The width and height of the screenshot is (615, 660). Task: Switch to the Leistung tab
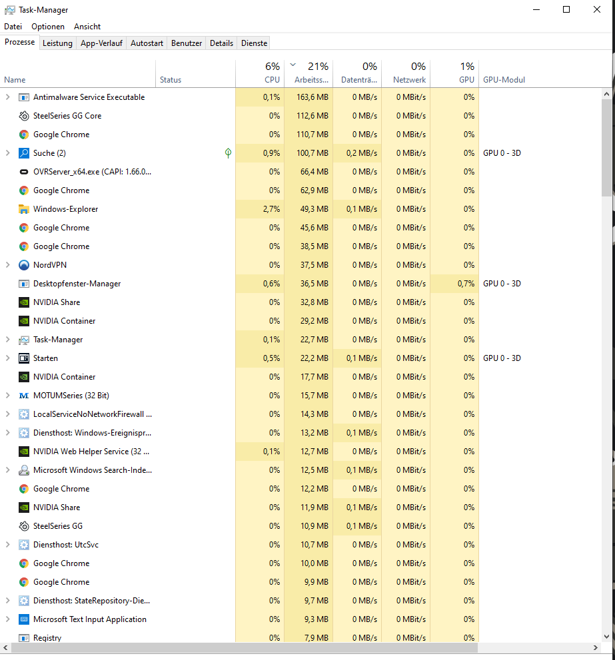click(x=58, y=43)
